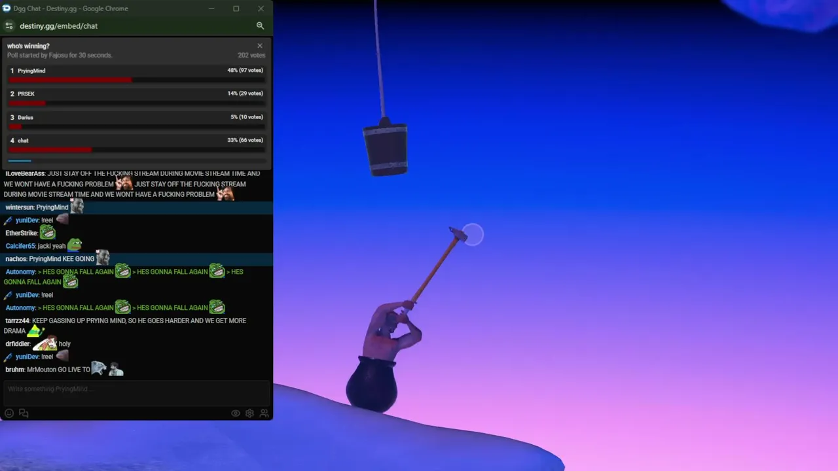
Task: Click the "jackl yeah" message text
Action: 52,246
